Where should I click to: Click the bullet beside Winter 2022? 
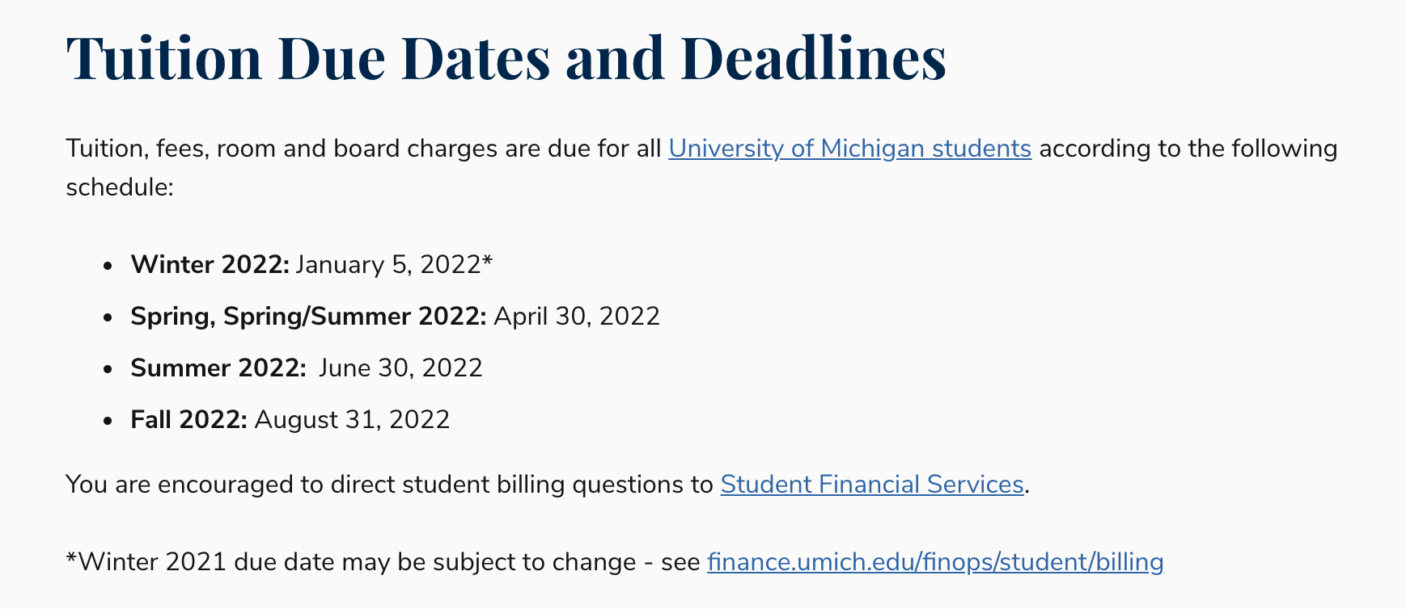(108, 266)
